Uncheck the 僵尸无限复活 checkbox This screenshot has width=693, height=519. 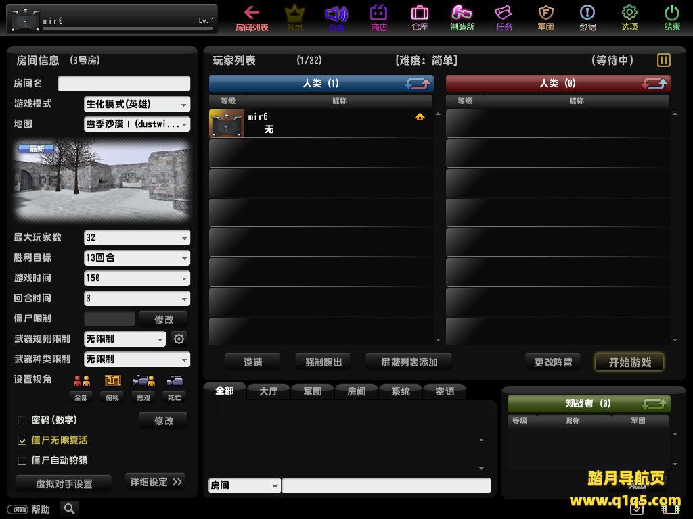(22, 441)
